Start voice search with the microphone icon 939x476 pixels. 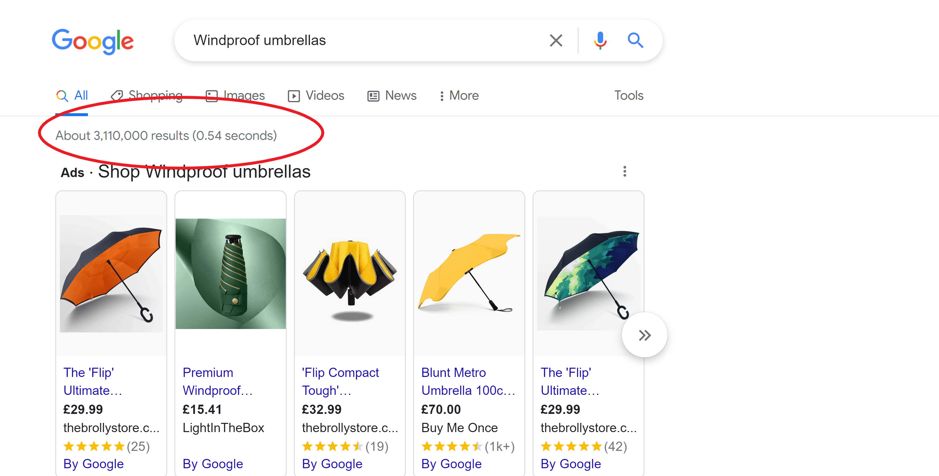(600, 40)
